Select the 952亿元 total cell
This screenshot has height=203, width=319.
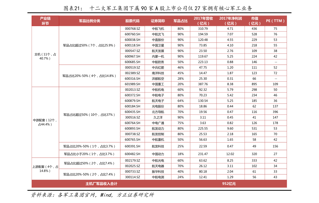coord(229,184)
